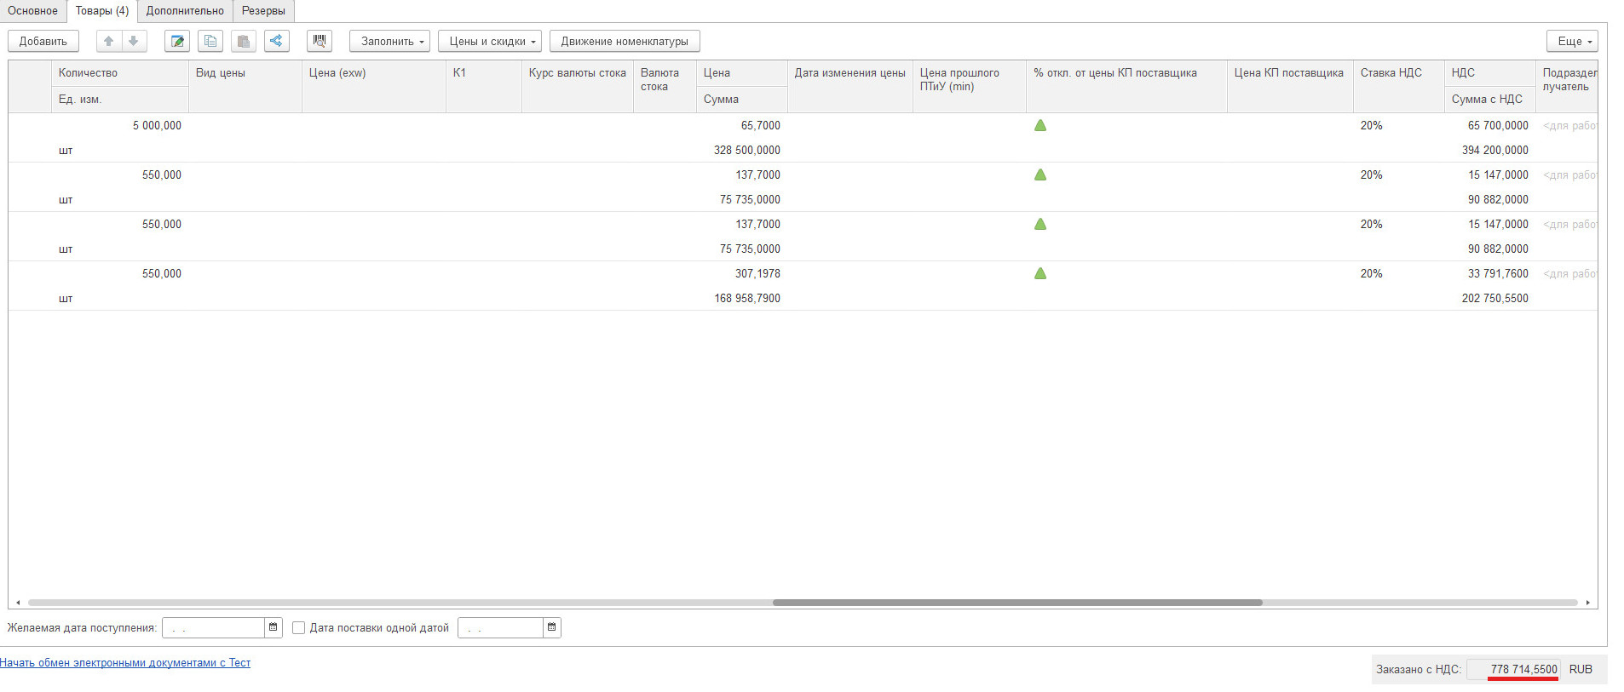Click the move row down arrow
This screenshot has height=692, width=1624.
point(134,41)
